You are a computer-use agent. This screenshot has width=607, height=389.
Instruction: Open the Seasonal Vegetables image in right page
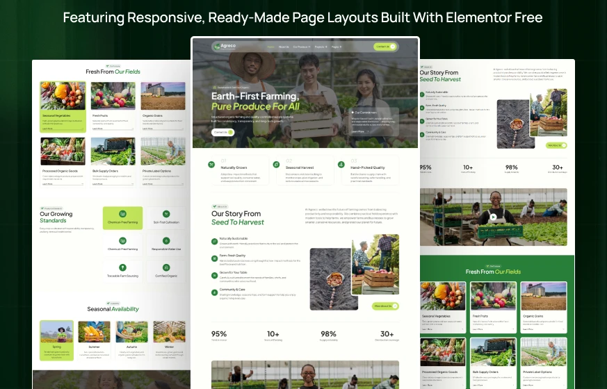pos(443,296)
